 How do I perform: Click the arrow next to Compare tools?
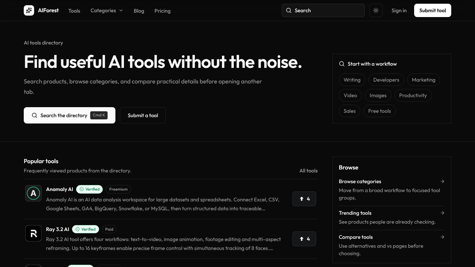pos(442,237)
